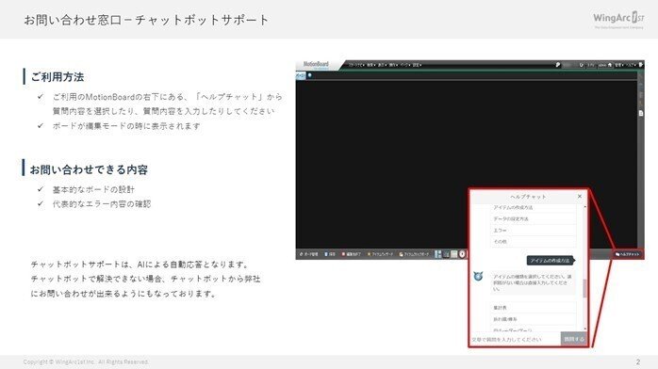Focus the chat question input field
Image resolution: width=658 pixels, height=369 pixels.
coord(516,339)
